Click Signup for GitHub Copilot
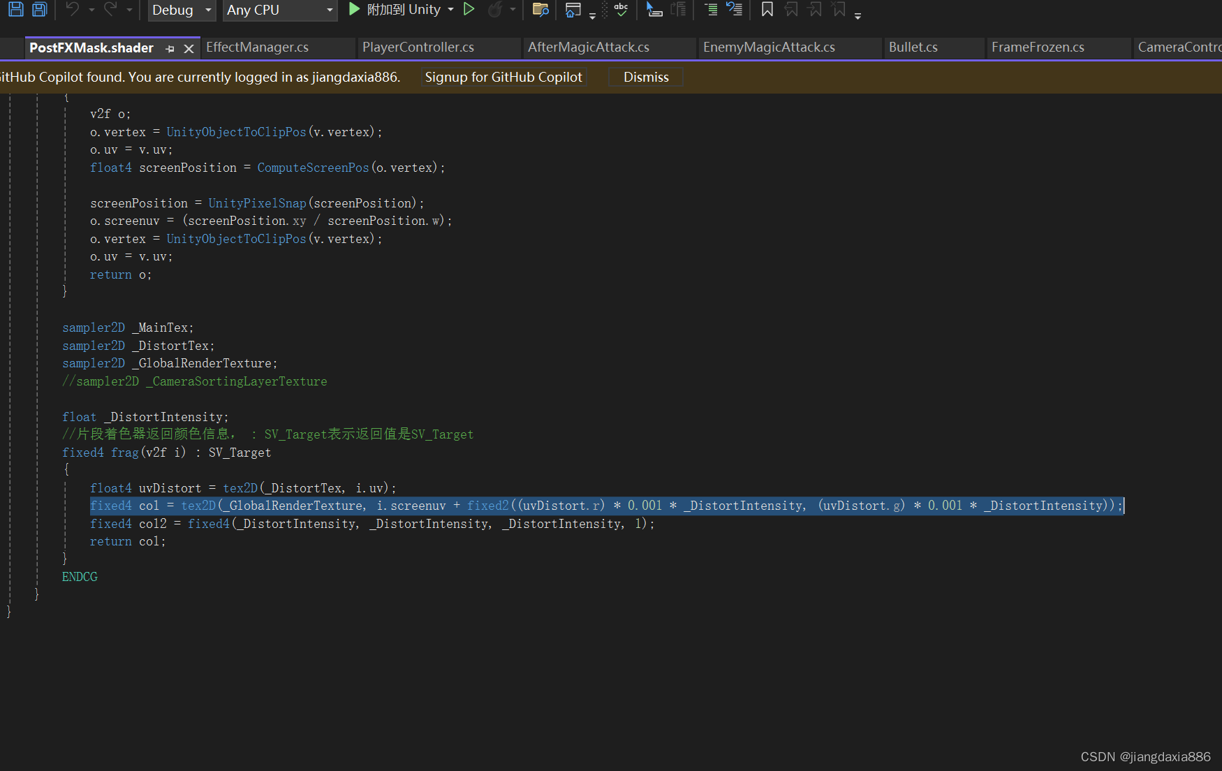 tap(503, 77)
